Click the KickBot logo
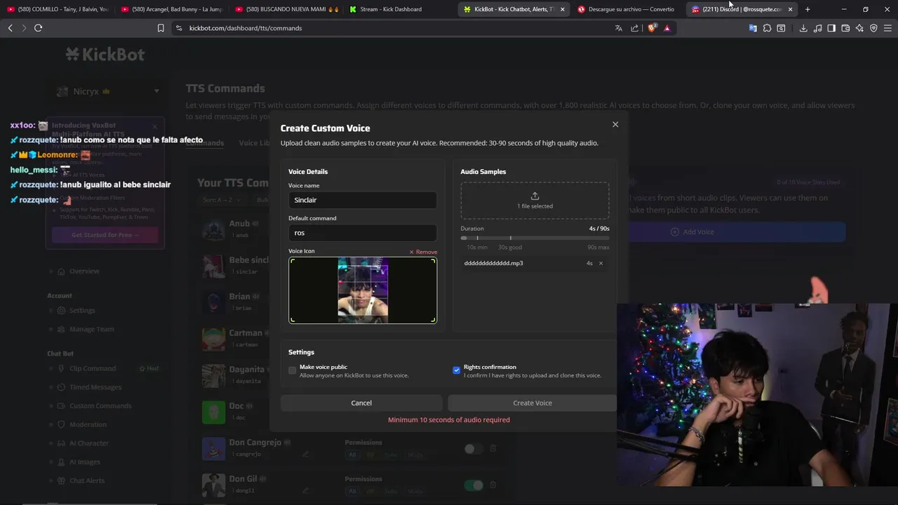Screen dimensions: 898x505 (105, 54)
